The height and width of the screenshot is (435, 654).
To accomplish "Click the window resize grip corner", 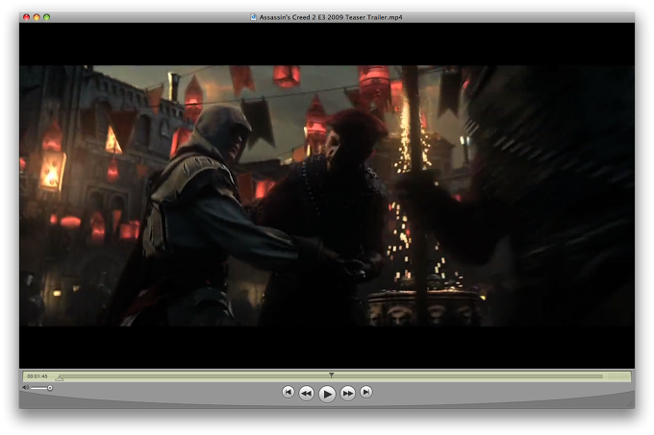I will (x=630, y=403).
